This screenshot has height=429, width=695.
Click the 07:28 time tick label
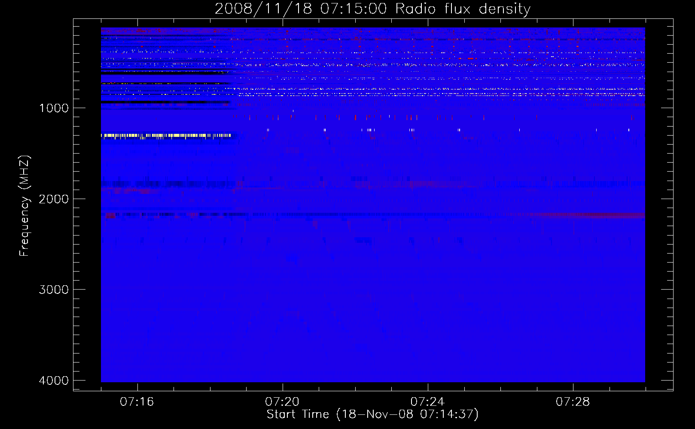pyautogui.click(x=573, y=402)
